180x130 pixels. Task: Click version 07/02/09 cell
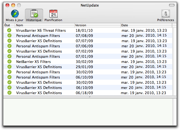85,51
